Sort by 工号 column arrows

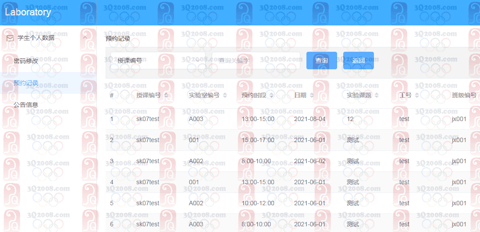(x=417, y=96)
